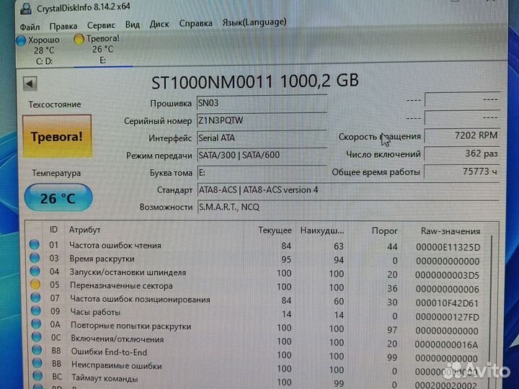Click the transfer mode field SATA/300 | SATA/600
Image resolution: width=519 pixels, height=389 pixels.
click(x=262, y=155)
